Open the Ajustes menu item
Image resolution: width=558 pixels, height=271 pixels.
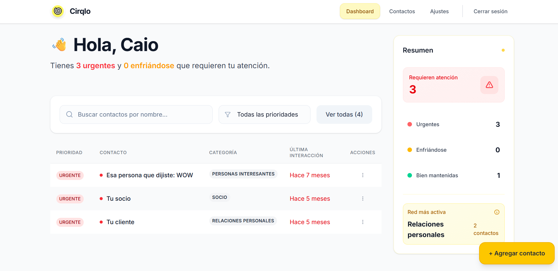pos(439,11)
